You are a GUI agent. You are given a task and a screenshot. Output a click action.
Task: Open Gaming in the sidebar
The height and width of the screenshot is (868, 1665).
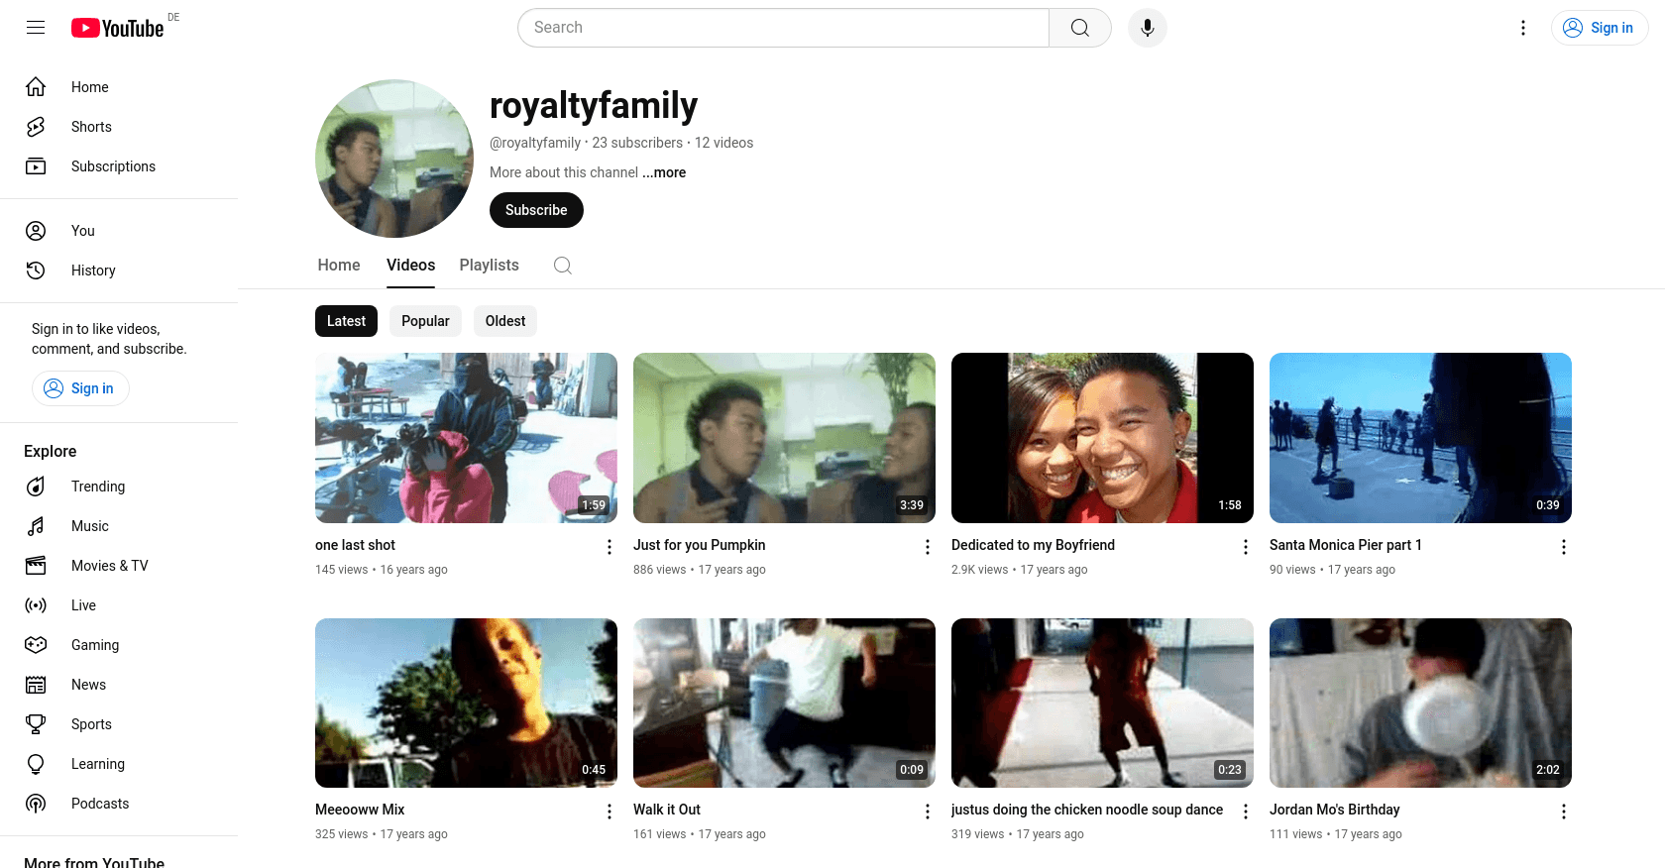click(x=94, y=645)
